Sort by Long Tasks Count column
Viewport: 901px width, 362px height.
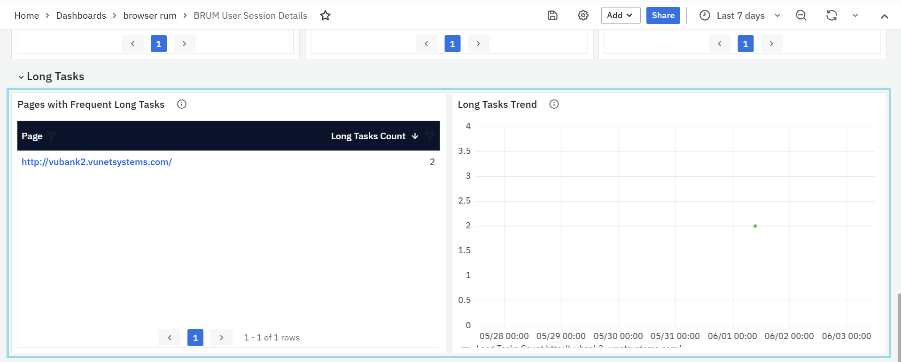368,136
